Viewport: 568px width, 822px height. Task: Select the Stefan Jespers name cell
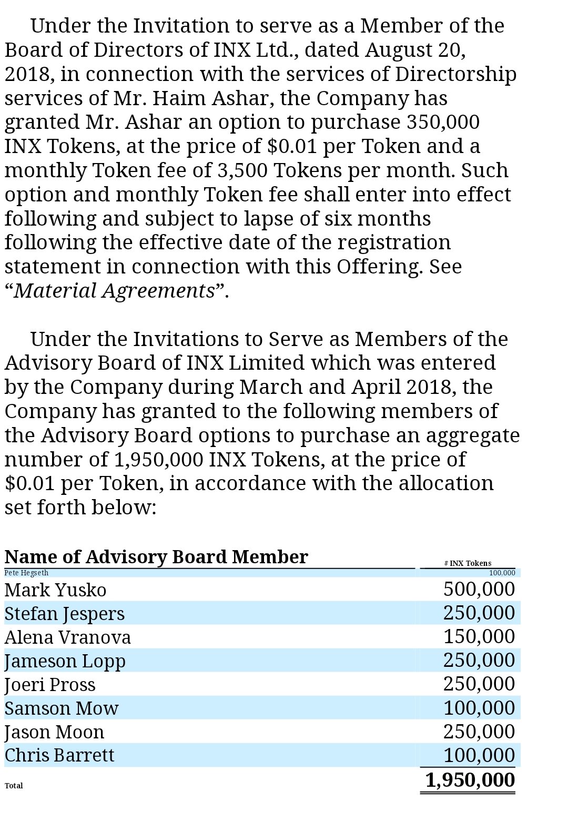point(64,613)
